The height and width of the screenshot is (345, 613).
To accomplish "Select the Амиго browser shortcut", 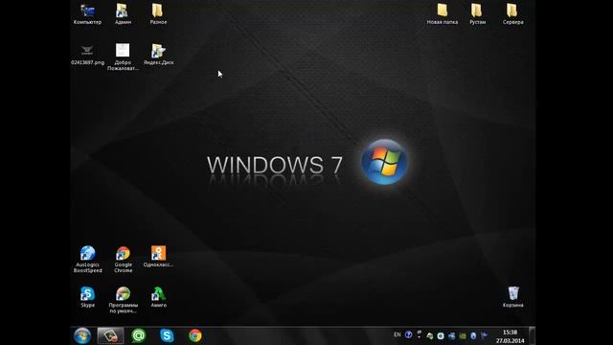I will pos(158,297).
